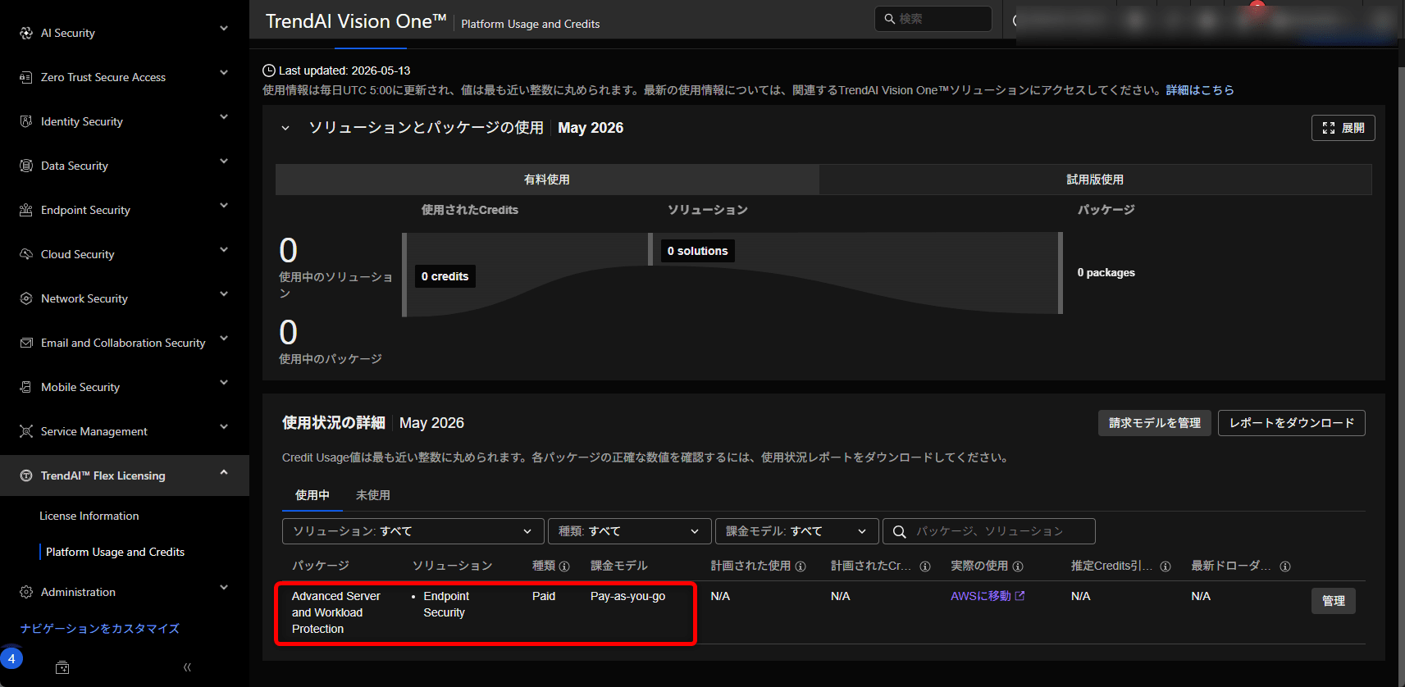Expand the Email and Collaboration Security chevron
This screenshot has height=687, width=1405.
pos(224,339)
